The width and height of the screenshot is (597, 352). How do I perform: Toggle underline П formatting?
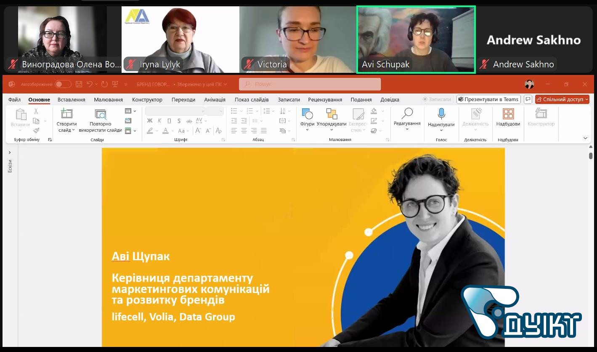pos(169,121)
